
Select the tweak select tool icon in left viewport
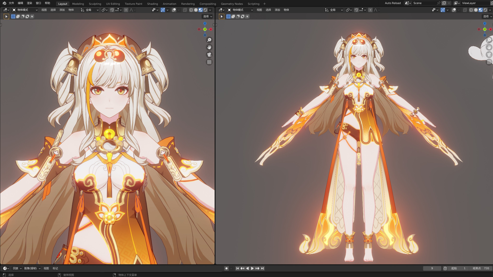coord(6,17)
